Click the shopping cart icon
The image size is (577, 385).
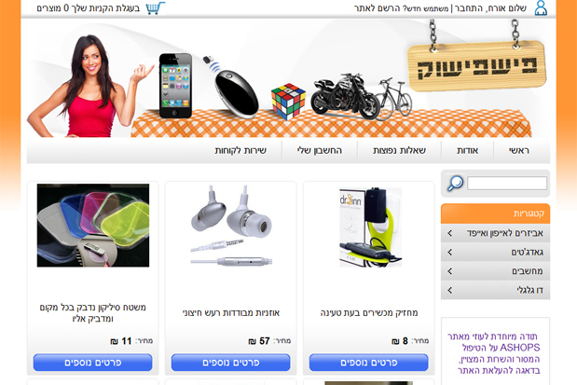tap(156, 7)
